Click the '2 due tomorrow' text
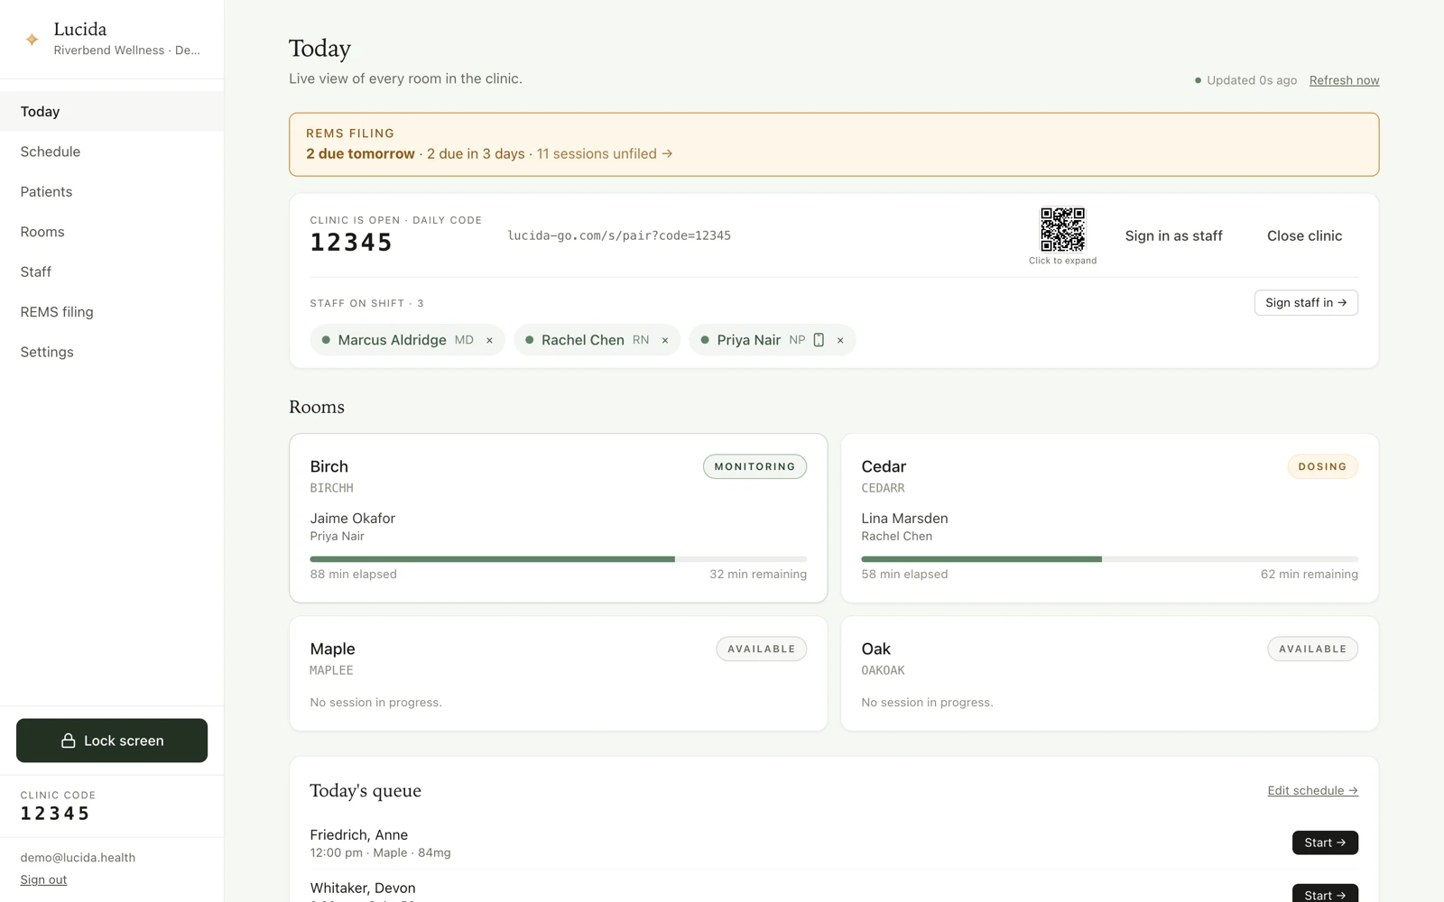 [x=360, y=153]
